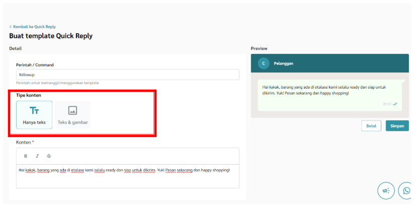The width and height of the screenshot is (414, 208).
Task: Click the 09:57 timestamp in preview
Action: (386, 104)
